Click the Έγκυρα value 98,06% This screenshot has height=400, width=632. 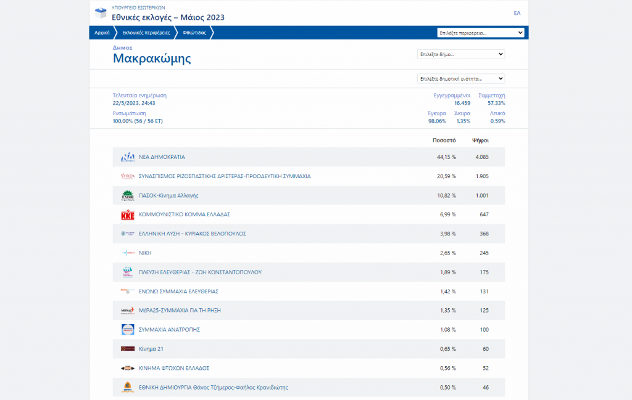pos(437,121)
